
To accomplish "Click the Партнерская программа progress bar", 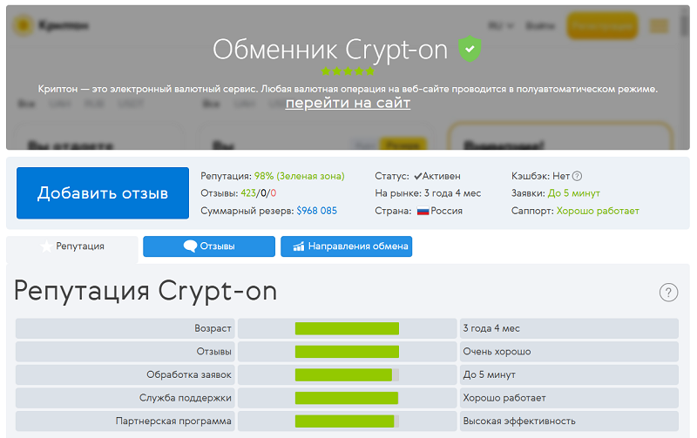I will point(347,421).
